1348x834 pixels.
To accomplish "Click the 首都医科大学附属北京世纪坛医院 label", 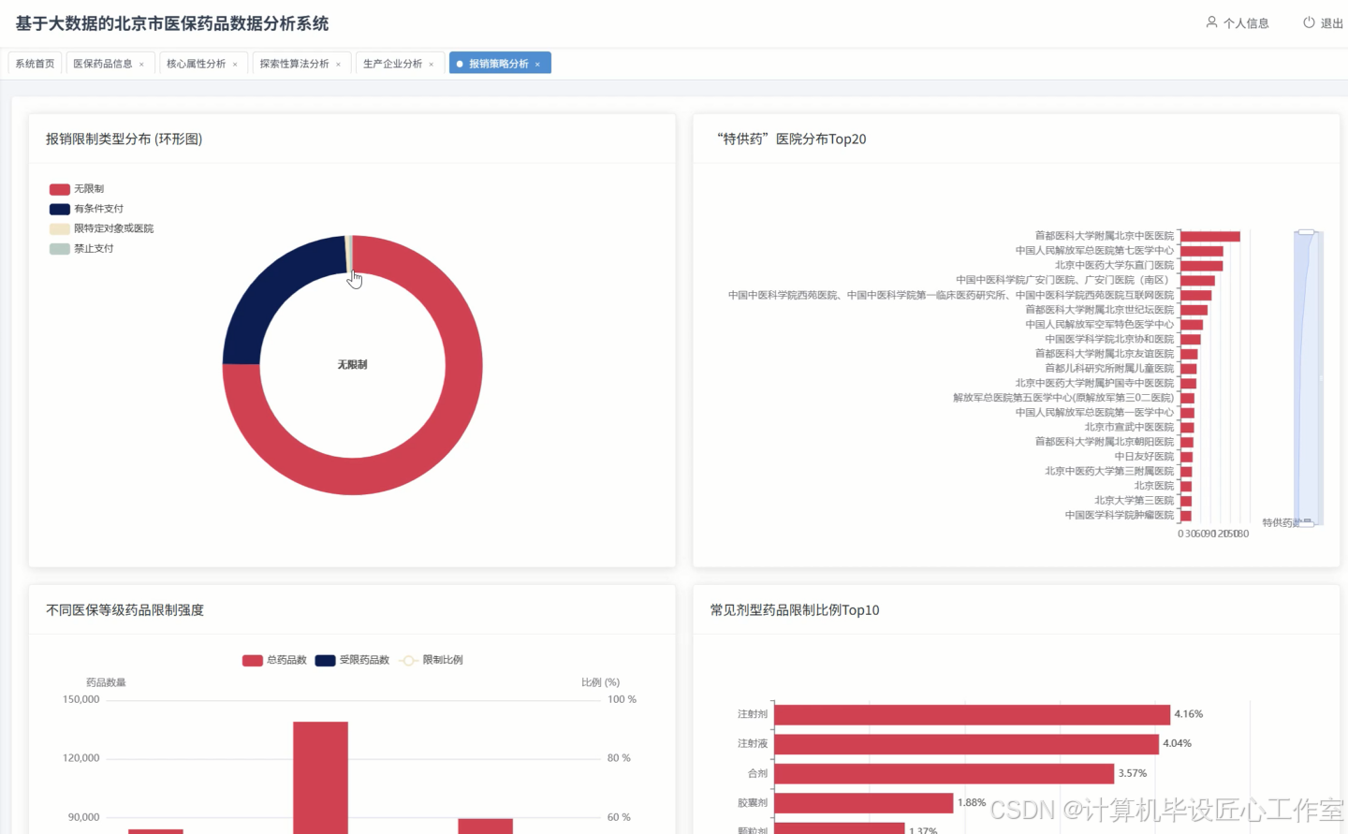I will 1099,310.
